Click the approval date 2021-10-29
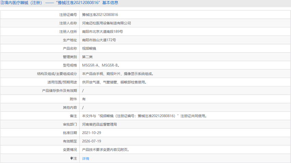The width and height of the screenshot is (291, 163). pos(91,133)
